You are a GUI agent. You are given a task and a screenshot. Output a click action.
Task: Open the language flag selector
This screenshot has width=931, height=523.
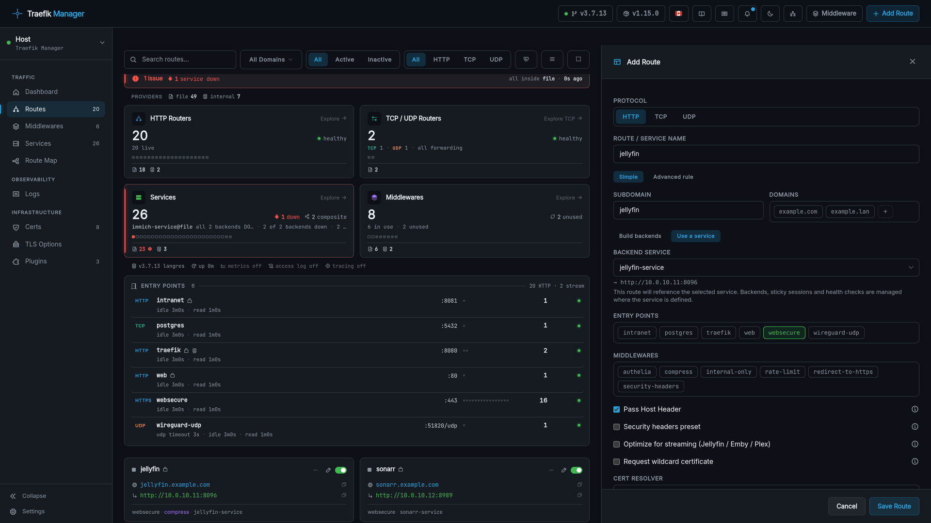679,14
